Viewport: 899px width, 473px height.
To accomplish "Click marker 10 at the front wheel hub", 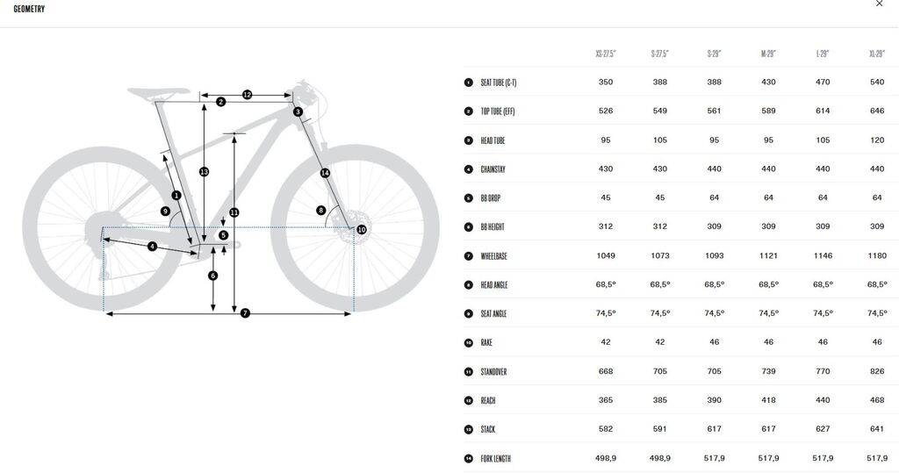I will coord(361,229).
